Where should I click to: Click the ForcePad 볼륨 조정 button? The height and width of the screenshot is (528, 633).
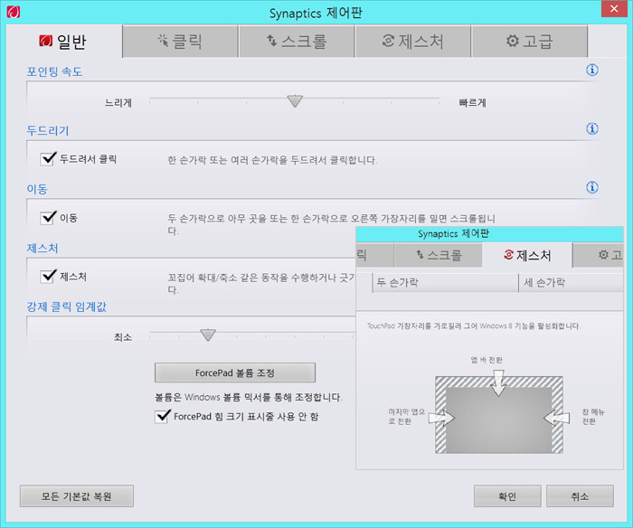(235, 372)
